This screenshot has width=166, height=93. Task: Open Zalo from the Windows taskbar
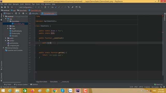pos(70,91)
